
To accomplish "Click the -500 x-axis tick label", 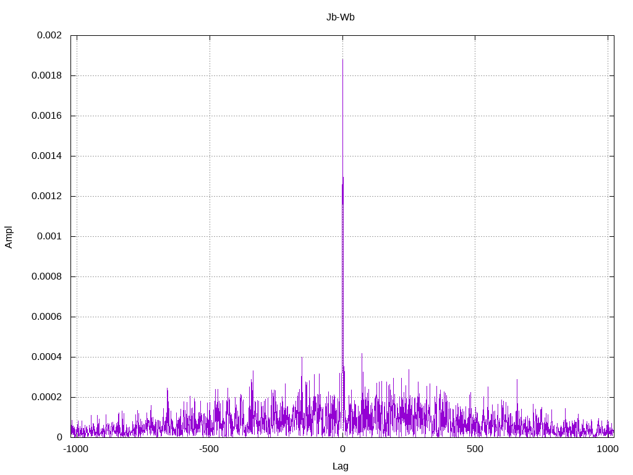I will 209,449.
